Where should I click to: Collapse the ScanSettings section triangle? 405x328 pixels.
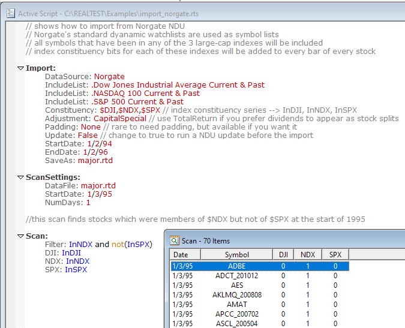[21, 177]
